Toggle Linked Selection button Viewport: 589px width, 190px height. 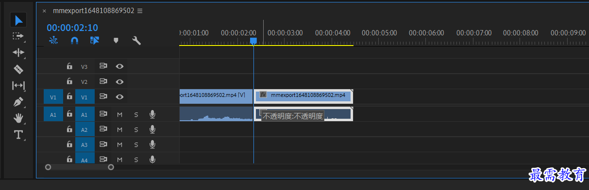click(x=95, y=41)
